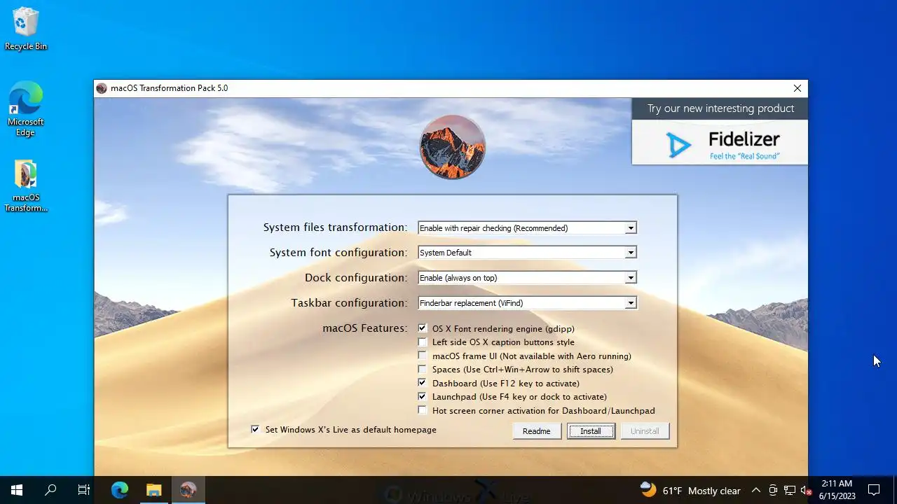897x504 pixels.
Task: Open Task View on the taskbar
Action: click(x=84, y=490)
